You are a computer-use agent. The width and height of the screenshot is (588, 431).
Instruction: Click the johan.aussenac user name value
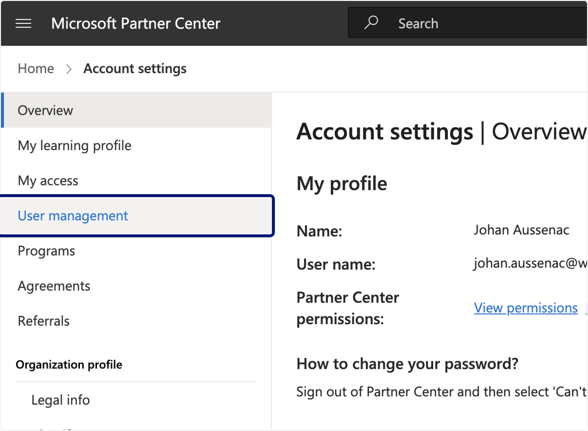pos(530,264)
